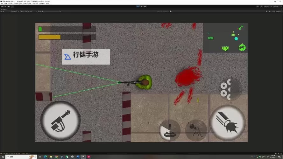Open File Explorer from the taskbar

(51, 157)
